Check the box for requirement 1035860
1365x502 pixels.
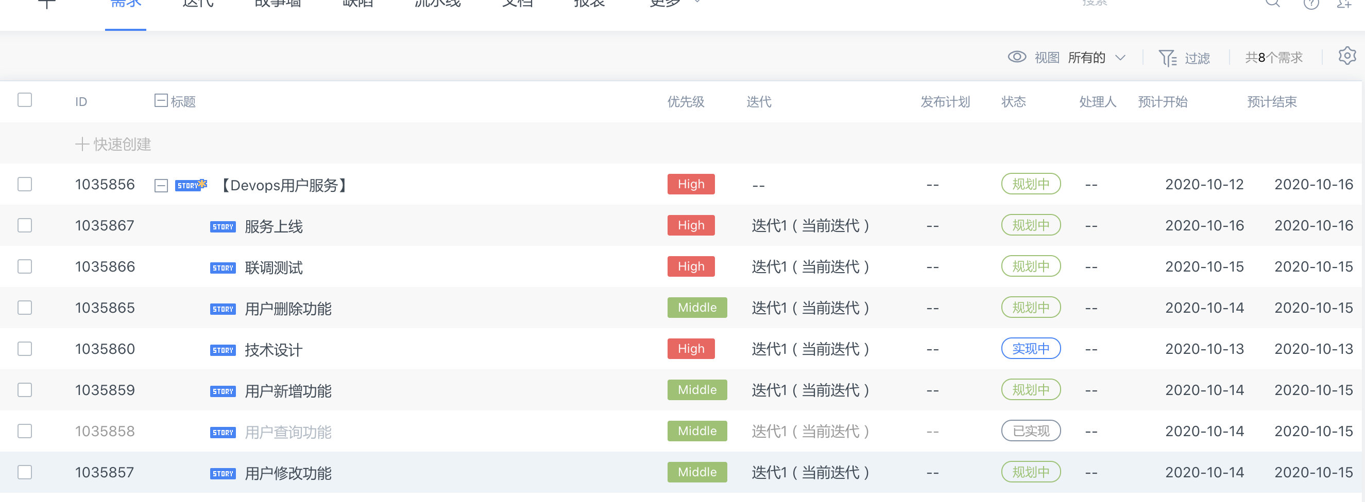[25, 349]
